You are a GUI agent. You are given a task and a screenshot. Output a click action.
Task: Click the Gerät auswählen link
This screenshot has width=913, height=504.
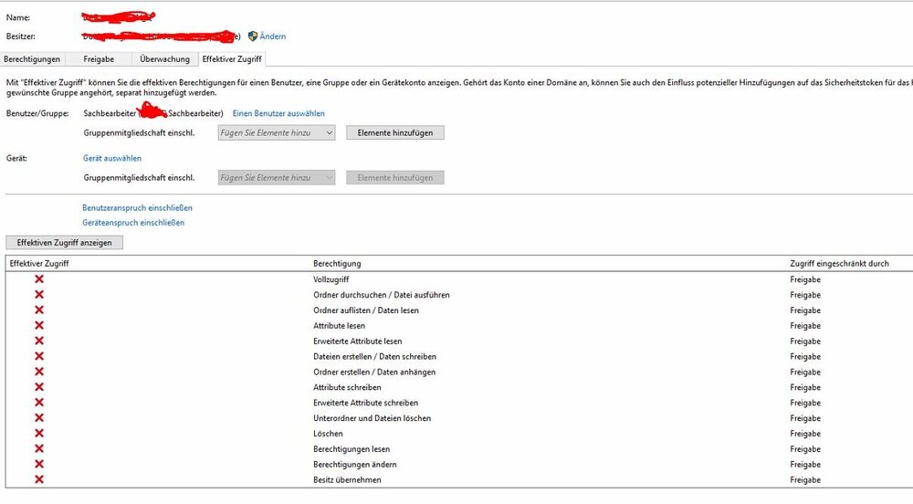(112, 158)
